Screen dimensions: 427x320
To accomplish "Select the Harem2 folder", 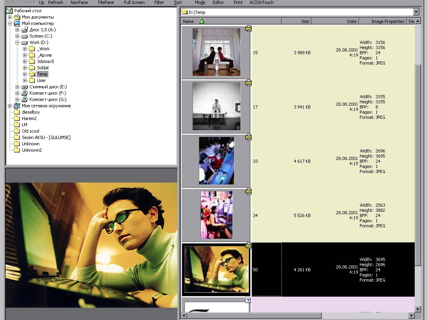I will click(29, 118).
